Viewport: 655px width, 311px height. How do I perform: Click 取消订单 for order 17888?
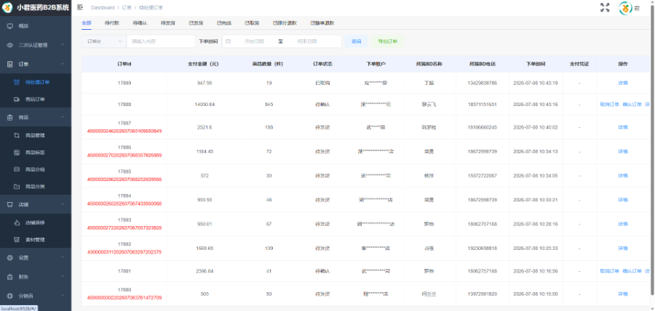(x=609, y=104)
